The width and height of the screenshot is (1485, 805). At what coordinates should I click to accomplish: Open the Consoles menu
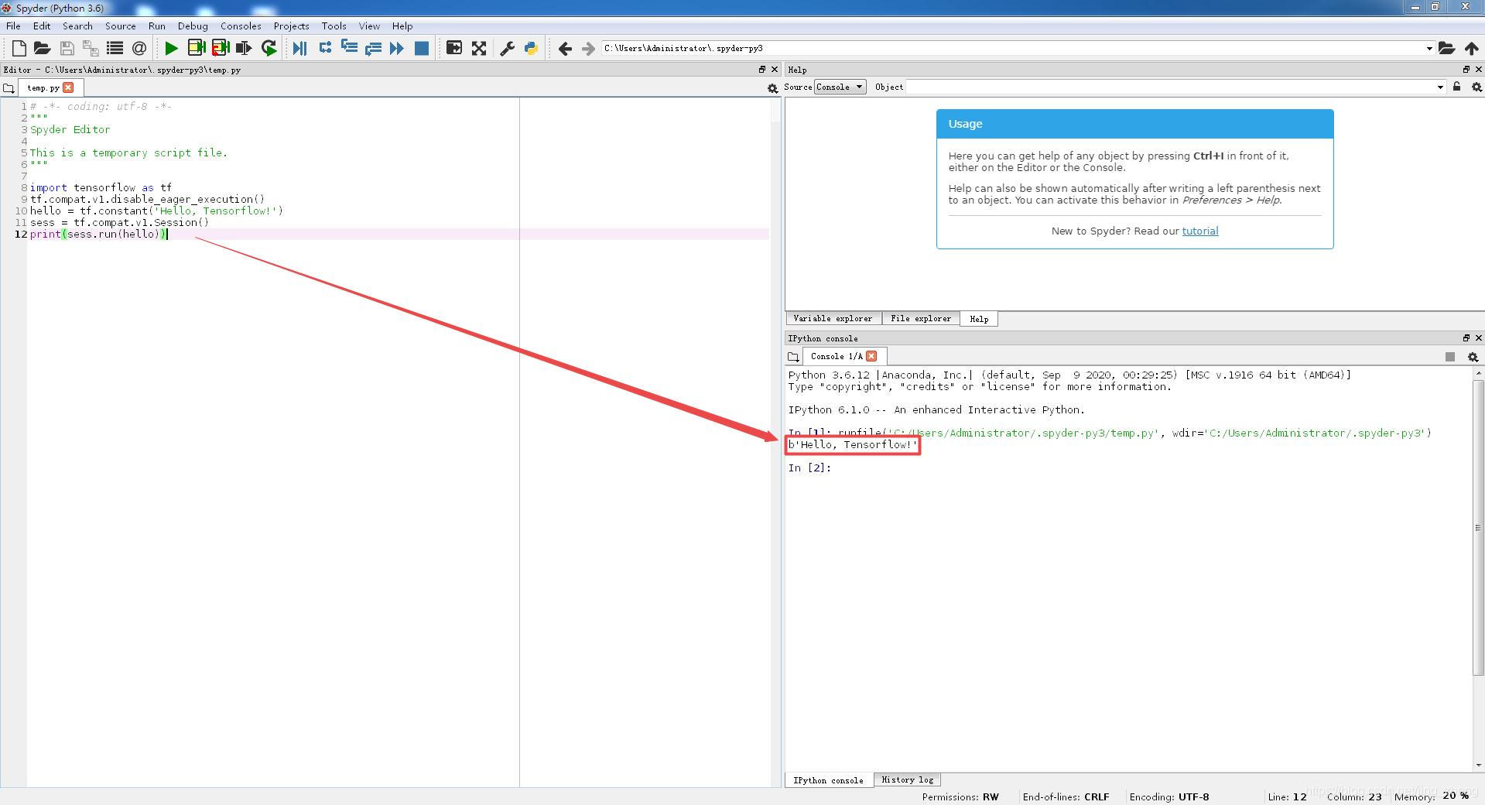click(x=241, y=26)
